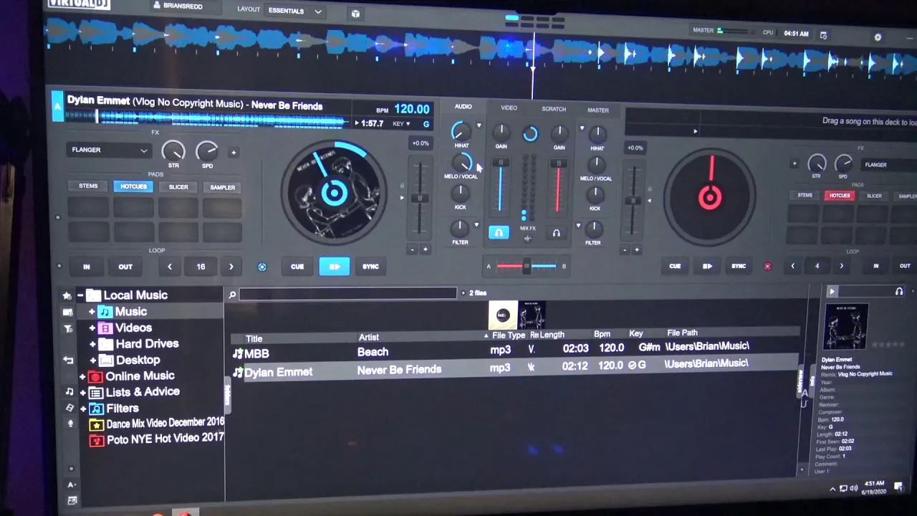Click deck B pitch minus button
The width and height of the screenshot is (917, 516).
tap(625, 250)
